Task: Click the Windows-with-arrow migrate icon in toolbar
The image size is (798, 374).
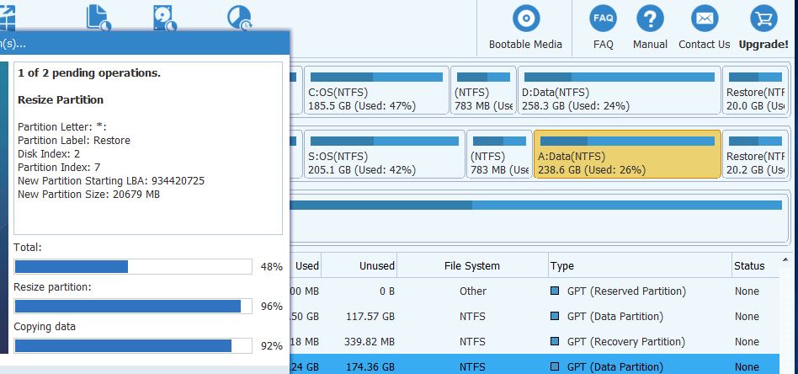Action: 7,17
